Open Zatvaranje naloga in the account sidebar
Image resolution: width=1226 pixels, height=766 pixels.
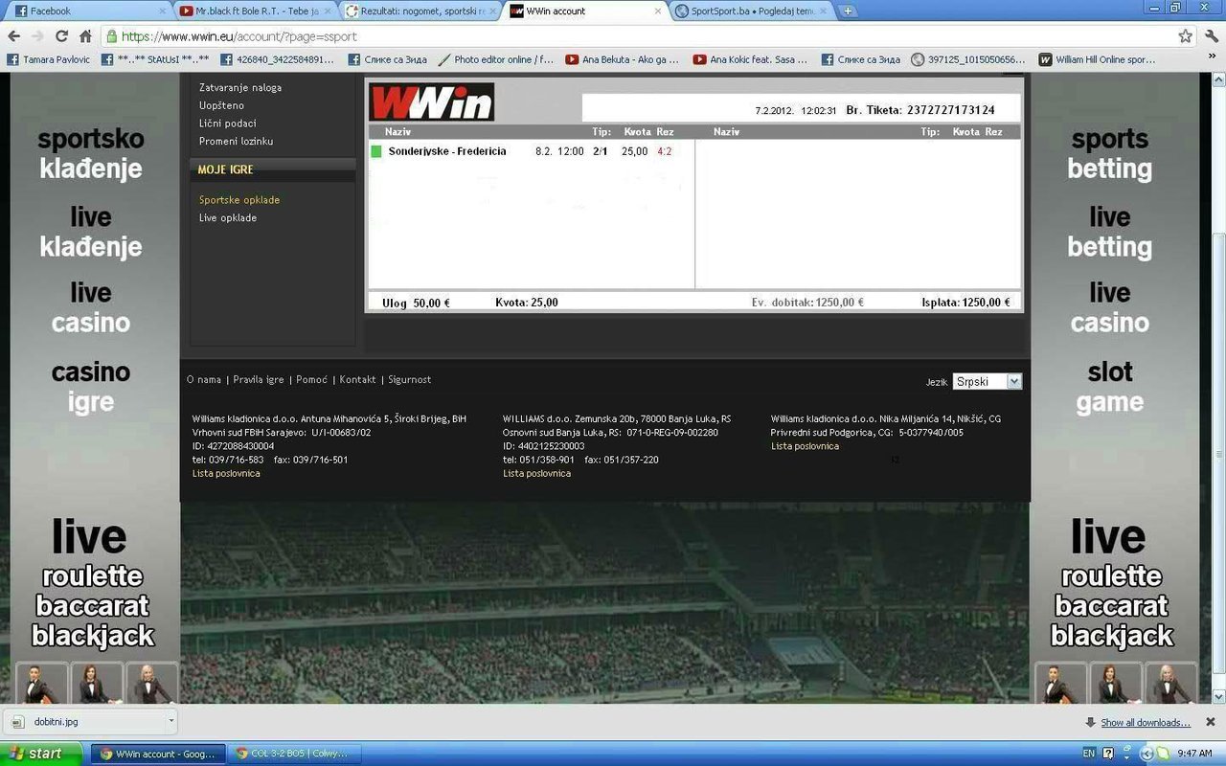click(239, 87)
